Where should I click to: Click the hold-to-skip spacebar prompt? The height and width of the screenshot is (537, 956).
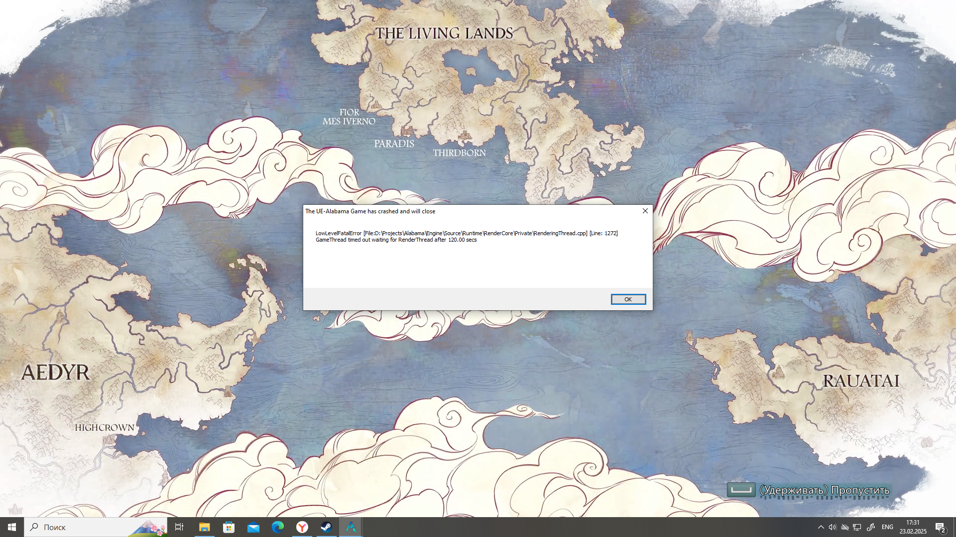[x=741, y=490]
